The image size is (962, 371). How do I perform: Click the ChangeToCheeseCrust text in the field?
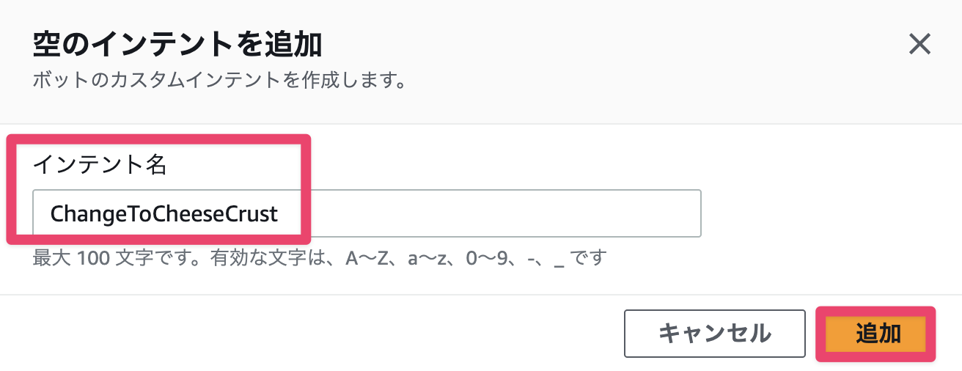click(x=164, y=213)
